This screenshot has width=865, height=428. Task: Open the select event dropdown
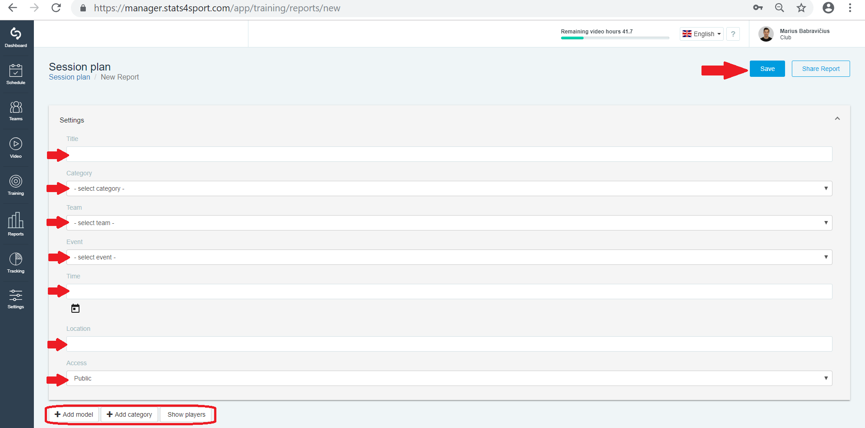(x=449, y=257)
